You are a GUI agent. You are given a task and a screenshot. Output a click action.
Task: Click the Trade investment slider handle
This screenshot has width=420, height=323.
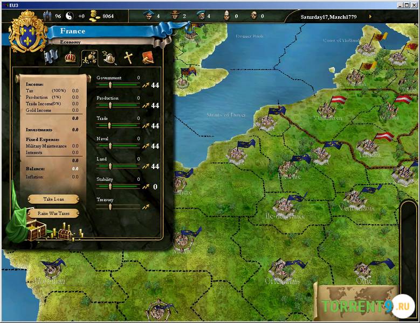109,125
